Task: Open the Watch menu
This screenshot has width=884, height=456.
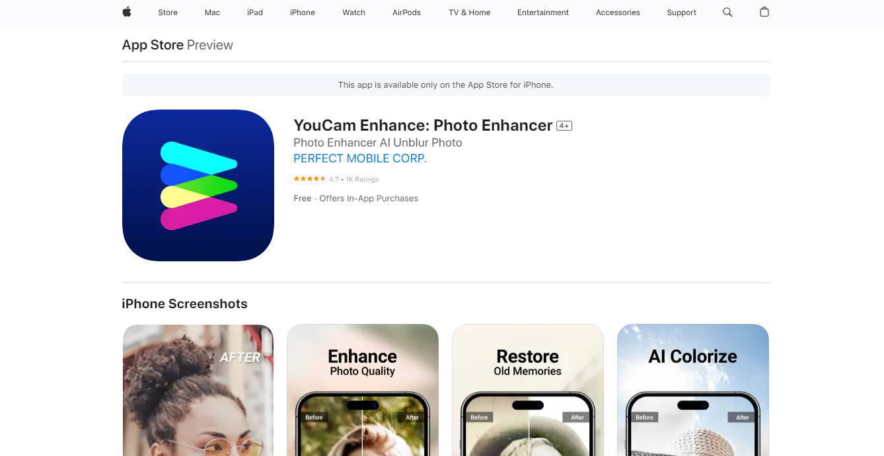Action: click(x=354, y=13)
